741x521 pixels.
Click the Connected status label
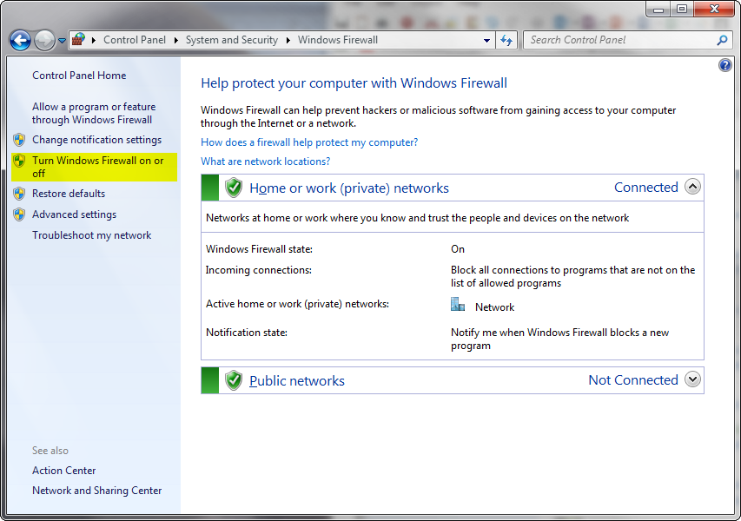point(646,187)
